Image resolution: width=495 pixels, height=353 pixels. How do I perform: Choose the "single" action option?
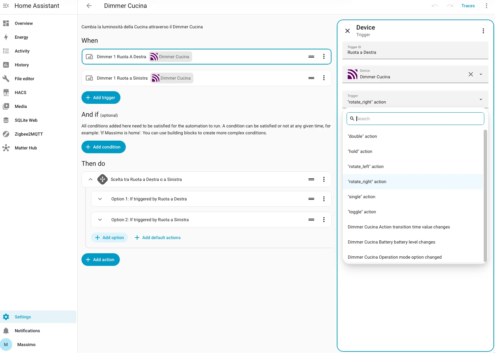(413, 197)
